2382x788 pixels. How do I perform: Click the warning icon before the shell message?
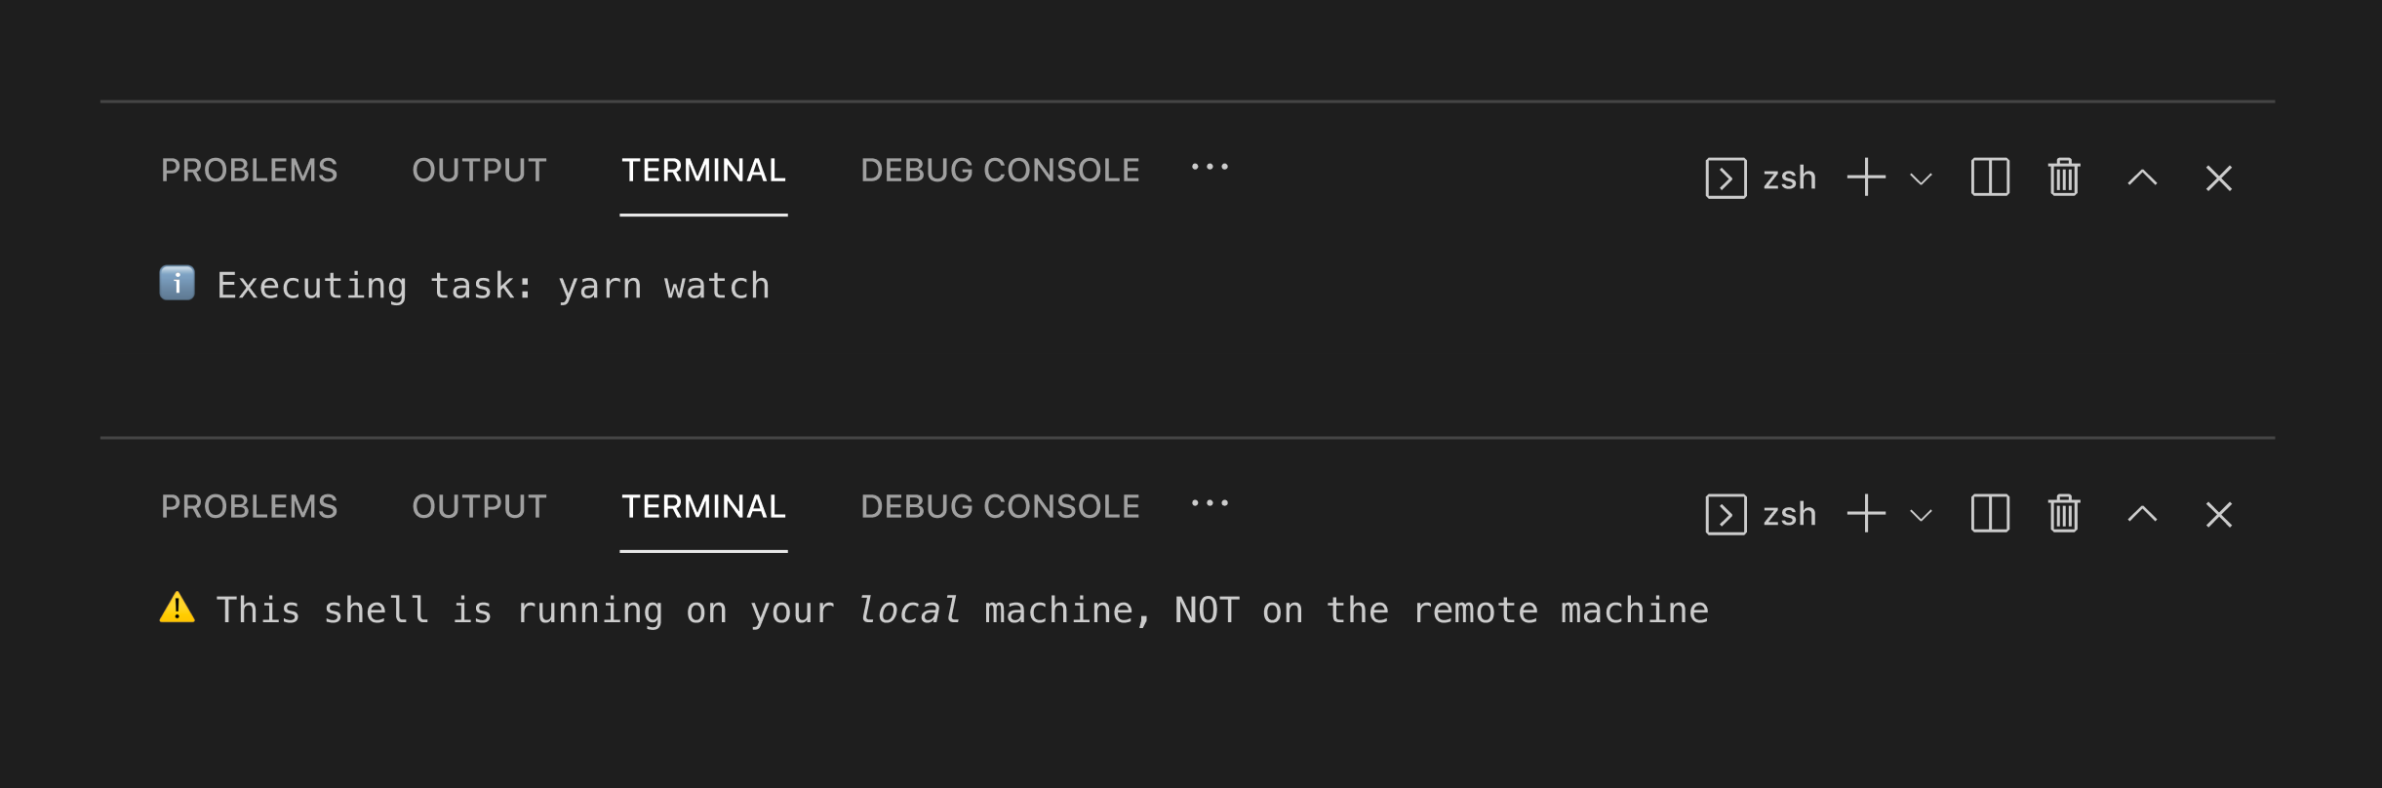coord(177,609)
